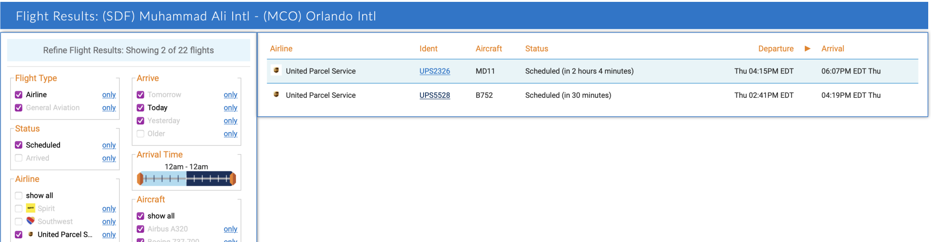Click the orange sort arrow beside Departure

(808, 48)
